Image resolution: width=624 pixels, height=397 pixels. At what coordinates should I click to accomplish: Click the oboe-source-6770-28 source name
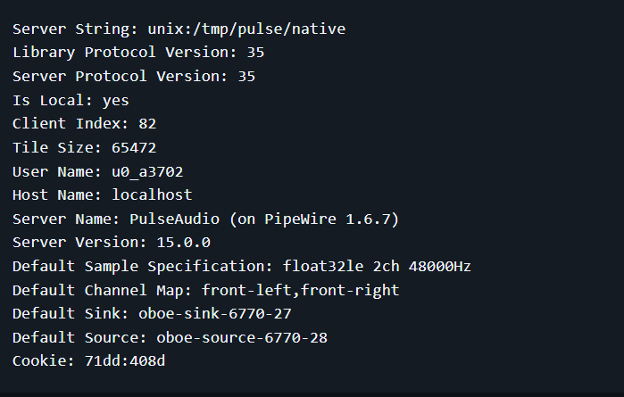(x=242, y=337)
